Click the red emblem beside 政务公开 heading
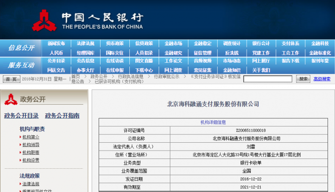 [11, 99]
